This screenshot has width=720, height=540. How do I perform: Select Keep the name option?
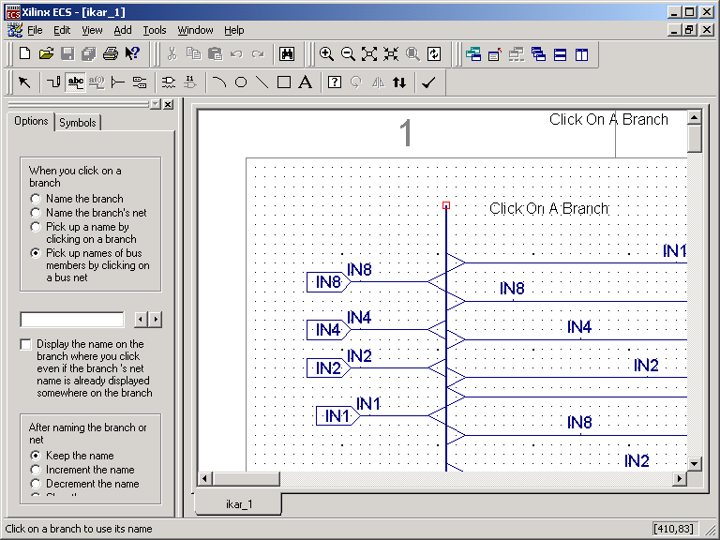point(35,456)
